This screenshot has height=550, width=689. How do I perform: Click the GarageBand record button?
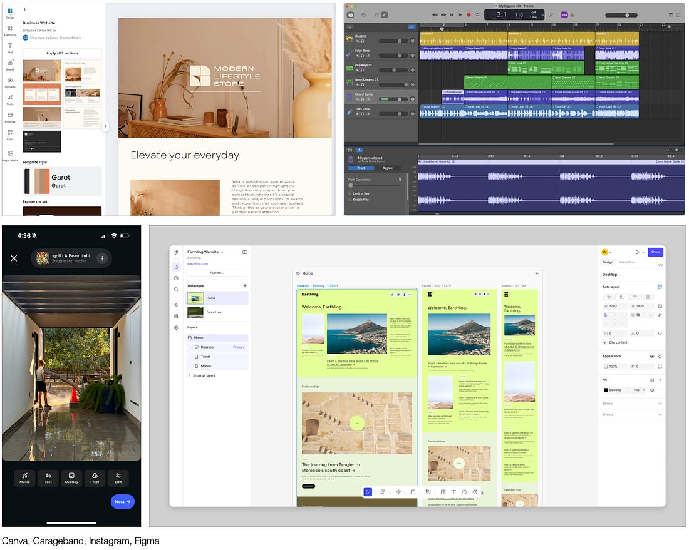[469, 14]
